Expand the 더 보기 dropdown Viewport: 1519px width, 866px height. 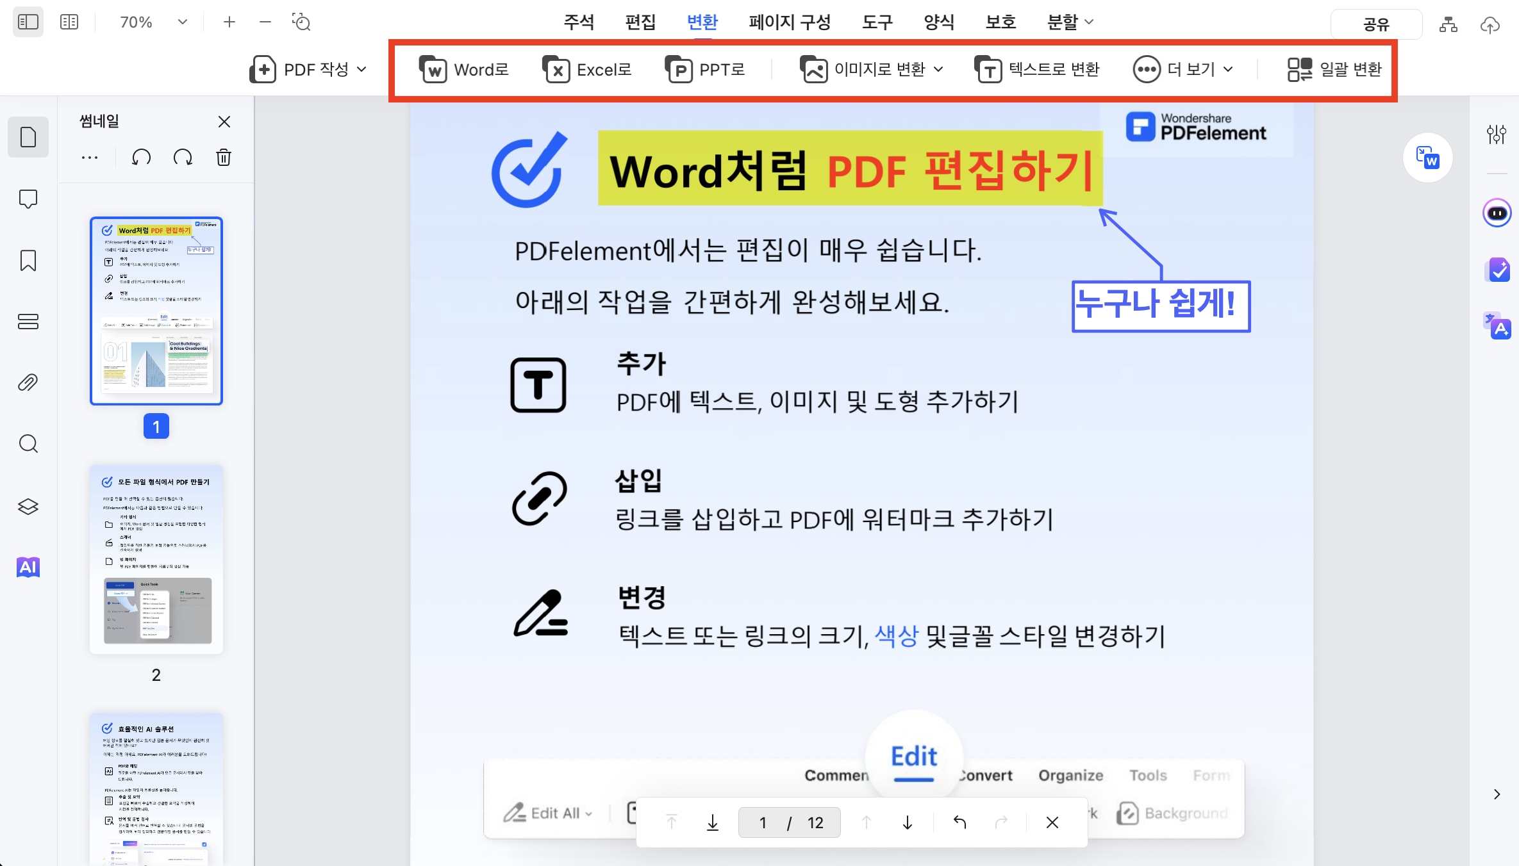pyautogui.click(x=1183, y=69)
